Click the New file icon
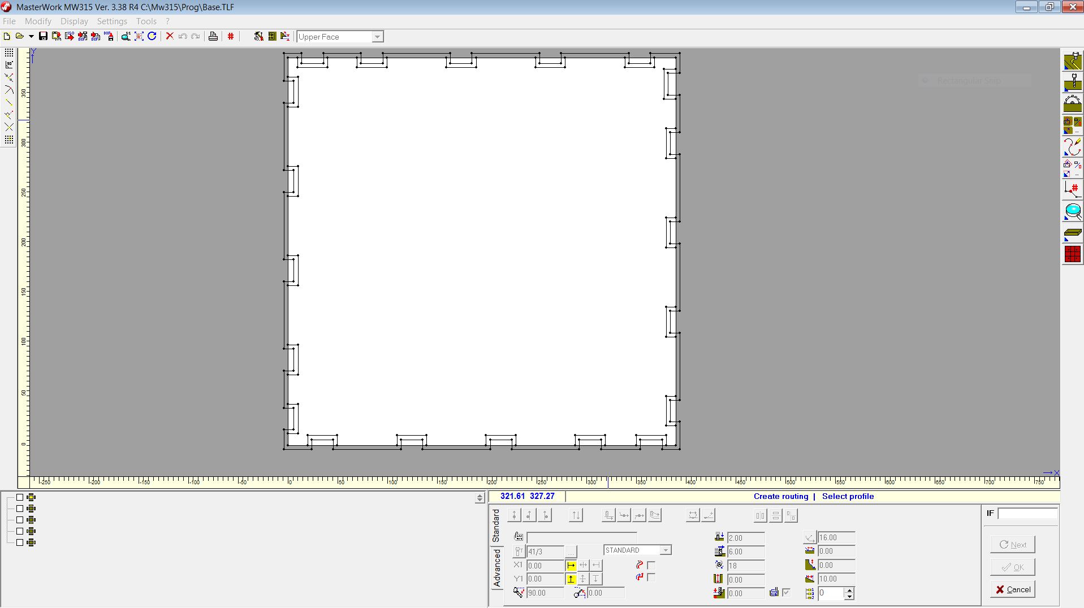This screenshot has height=608, width=1084. pos(7,37)
